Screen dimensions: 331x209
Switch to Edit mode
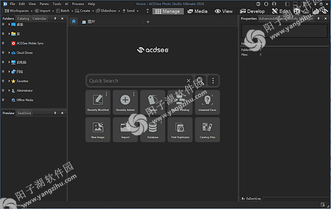(x=280, y=11)
